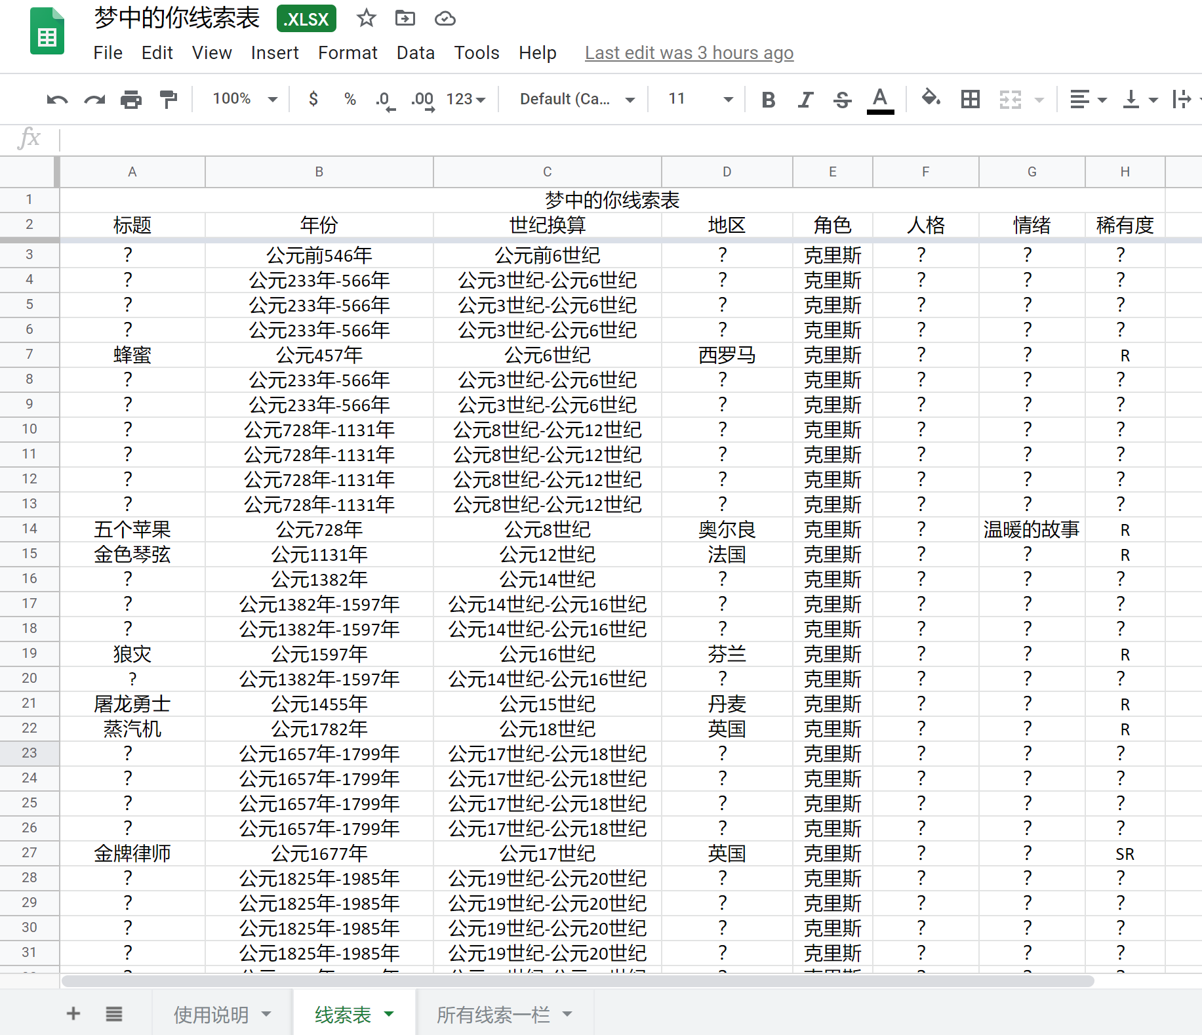The image size is (1202, 1035).
Task: Open the Google Sheets home icon
Action: pyautogui.click(x=47, y=31)
